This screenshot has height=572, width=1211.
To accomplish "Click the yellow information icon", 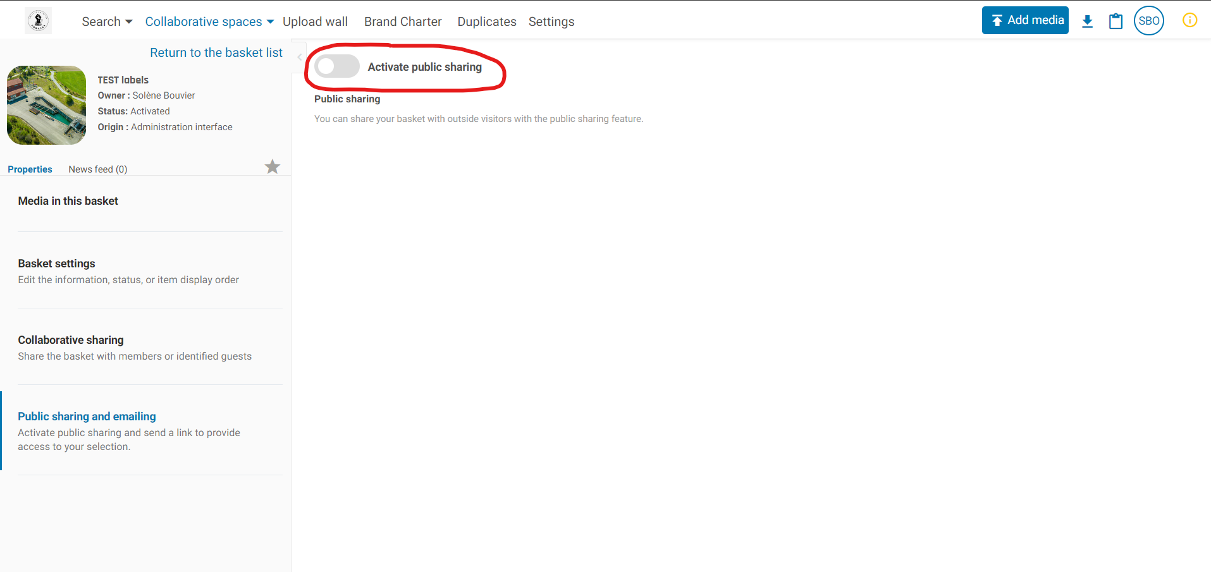I will tap(1189, 20).
